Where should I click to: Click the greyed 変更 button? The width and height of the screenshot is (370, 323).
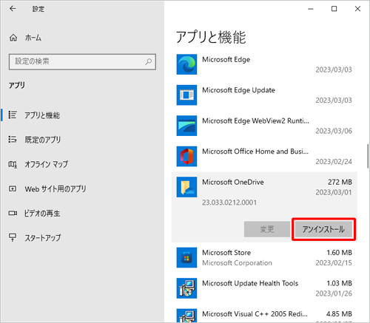[x=267, y=229]
